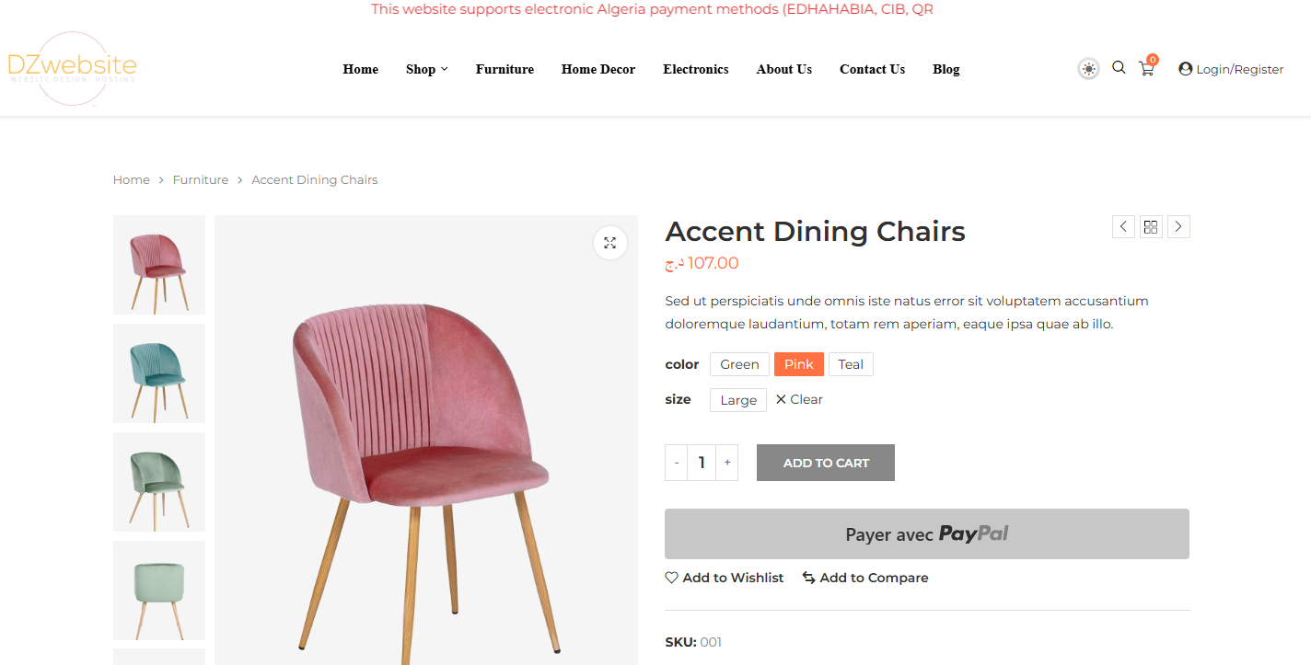Click the Furniture breadcrumb link
Screen dimensions: 1311x665
click(x=201, y=180)
